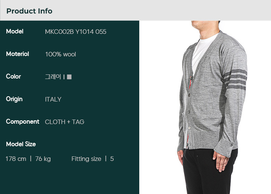Click the Material label
Viewport: 271px width, 194px height.
pos(17,54)
